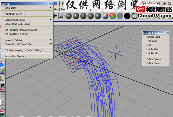Image resolution: width=173 pixels, height=117 pixels.
Task: Click the outputs from selected object icon
Action: point(164,3)
